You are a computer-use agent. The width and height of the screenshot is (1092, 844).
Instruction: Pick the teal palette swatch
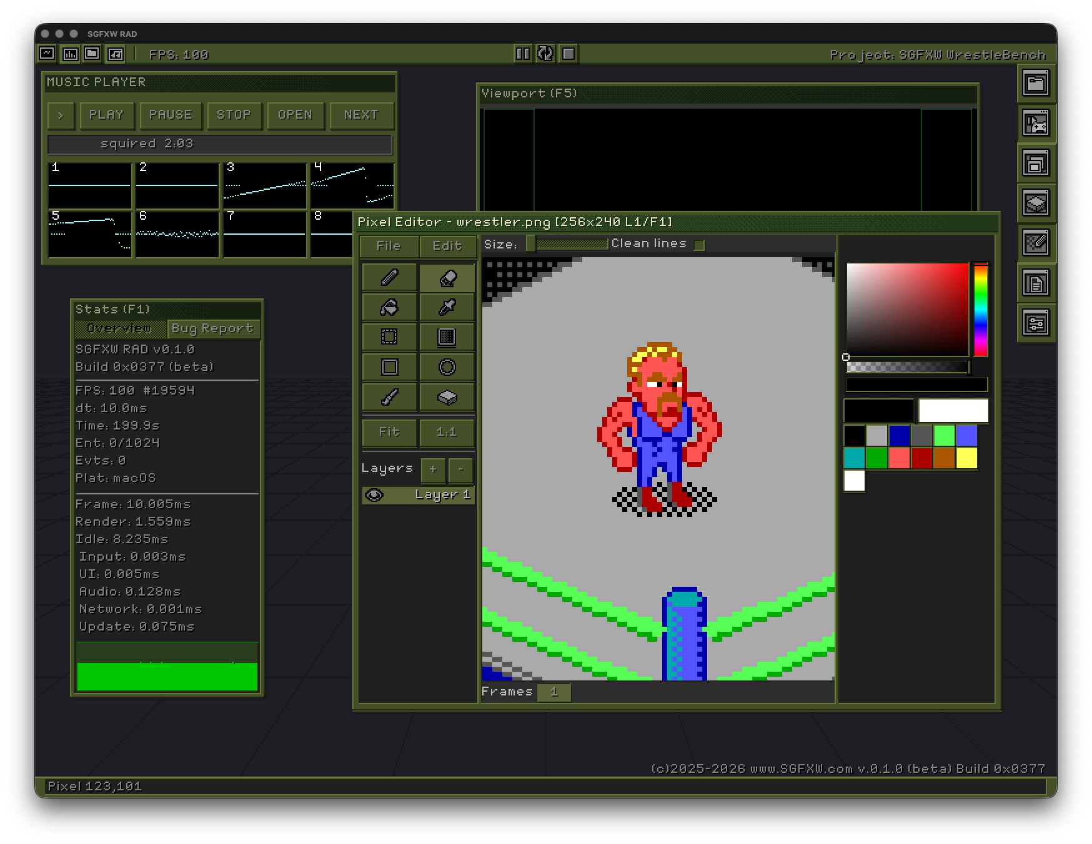[x=855, y=458]
